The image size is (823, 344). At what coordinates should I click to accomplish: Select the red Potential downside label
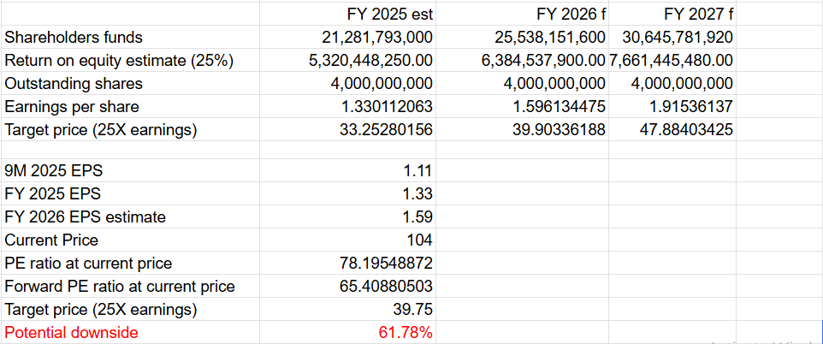point(72,332)
